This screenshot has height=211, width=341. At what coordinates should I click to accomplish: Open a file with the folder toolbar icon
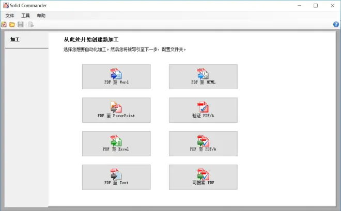(x=12, y=25)
